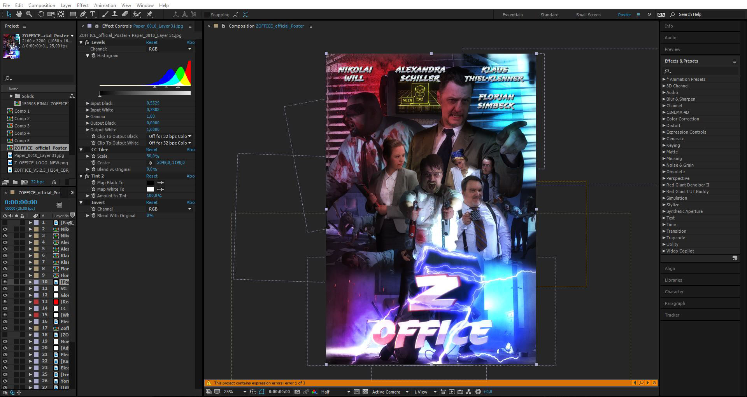
Task: Switch to the Essentials workspace
Action: pyautogui.click(x=512, y=15)
